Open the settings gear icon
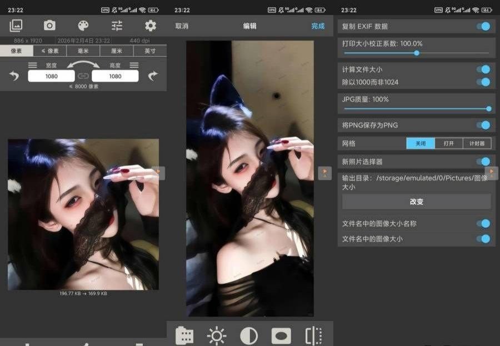 pos(150,26)
